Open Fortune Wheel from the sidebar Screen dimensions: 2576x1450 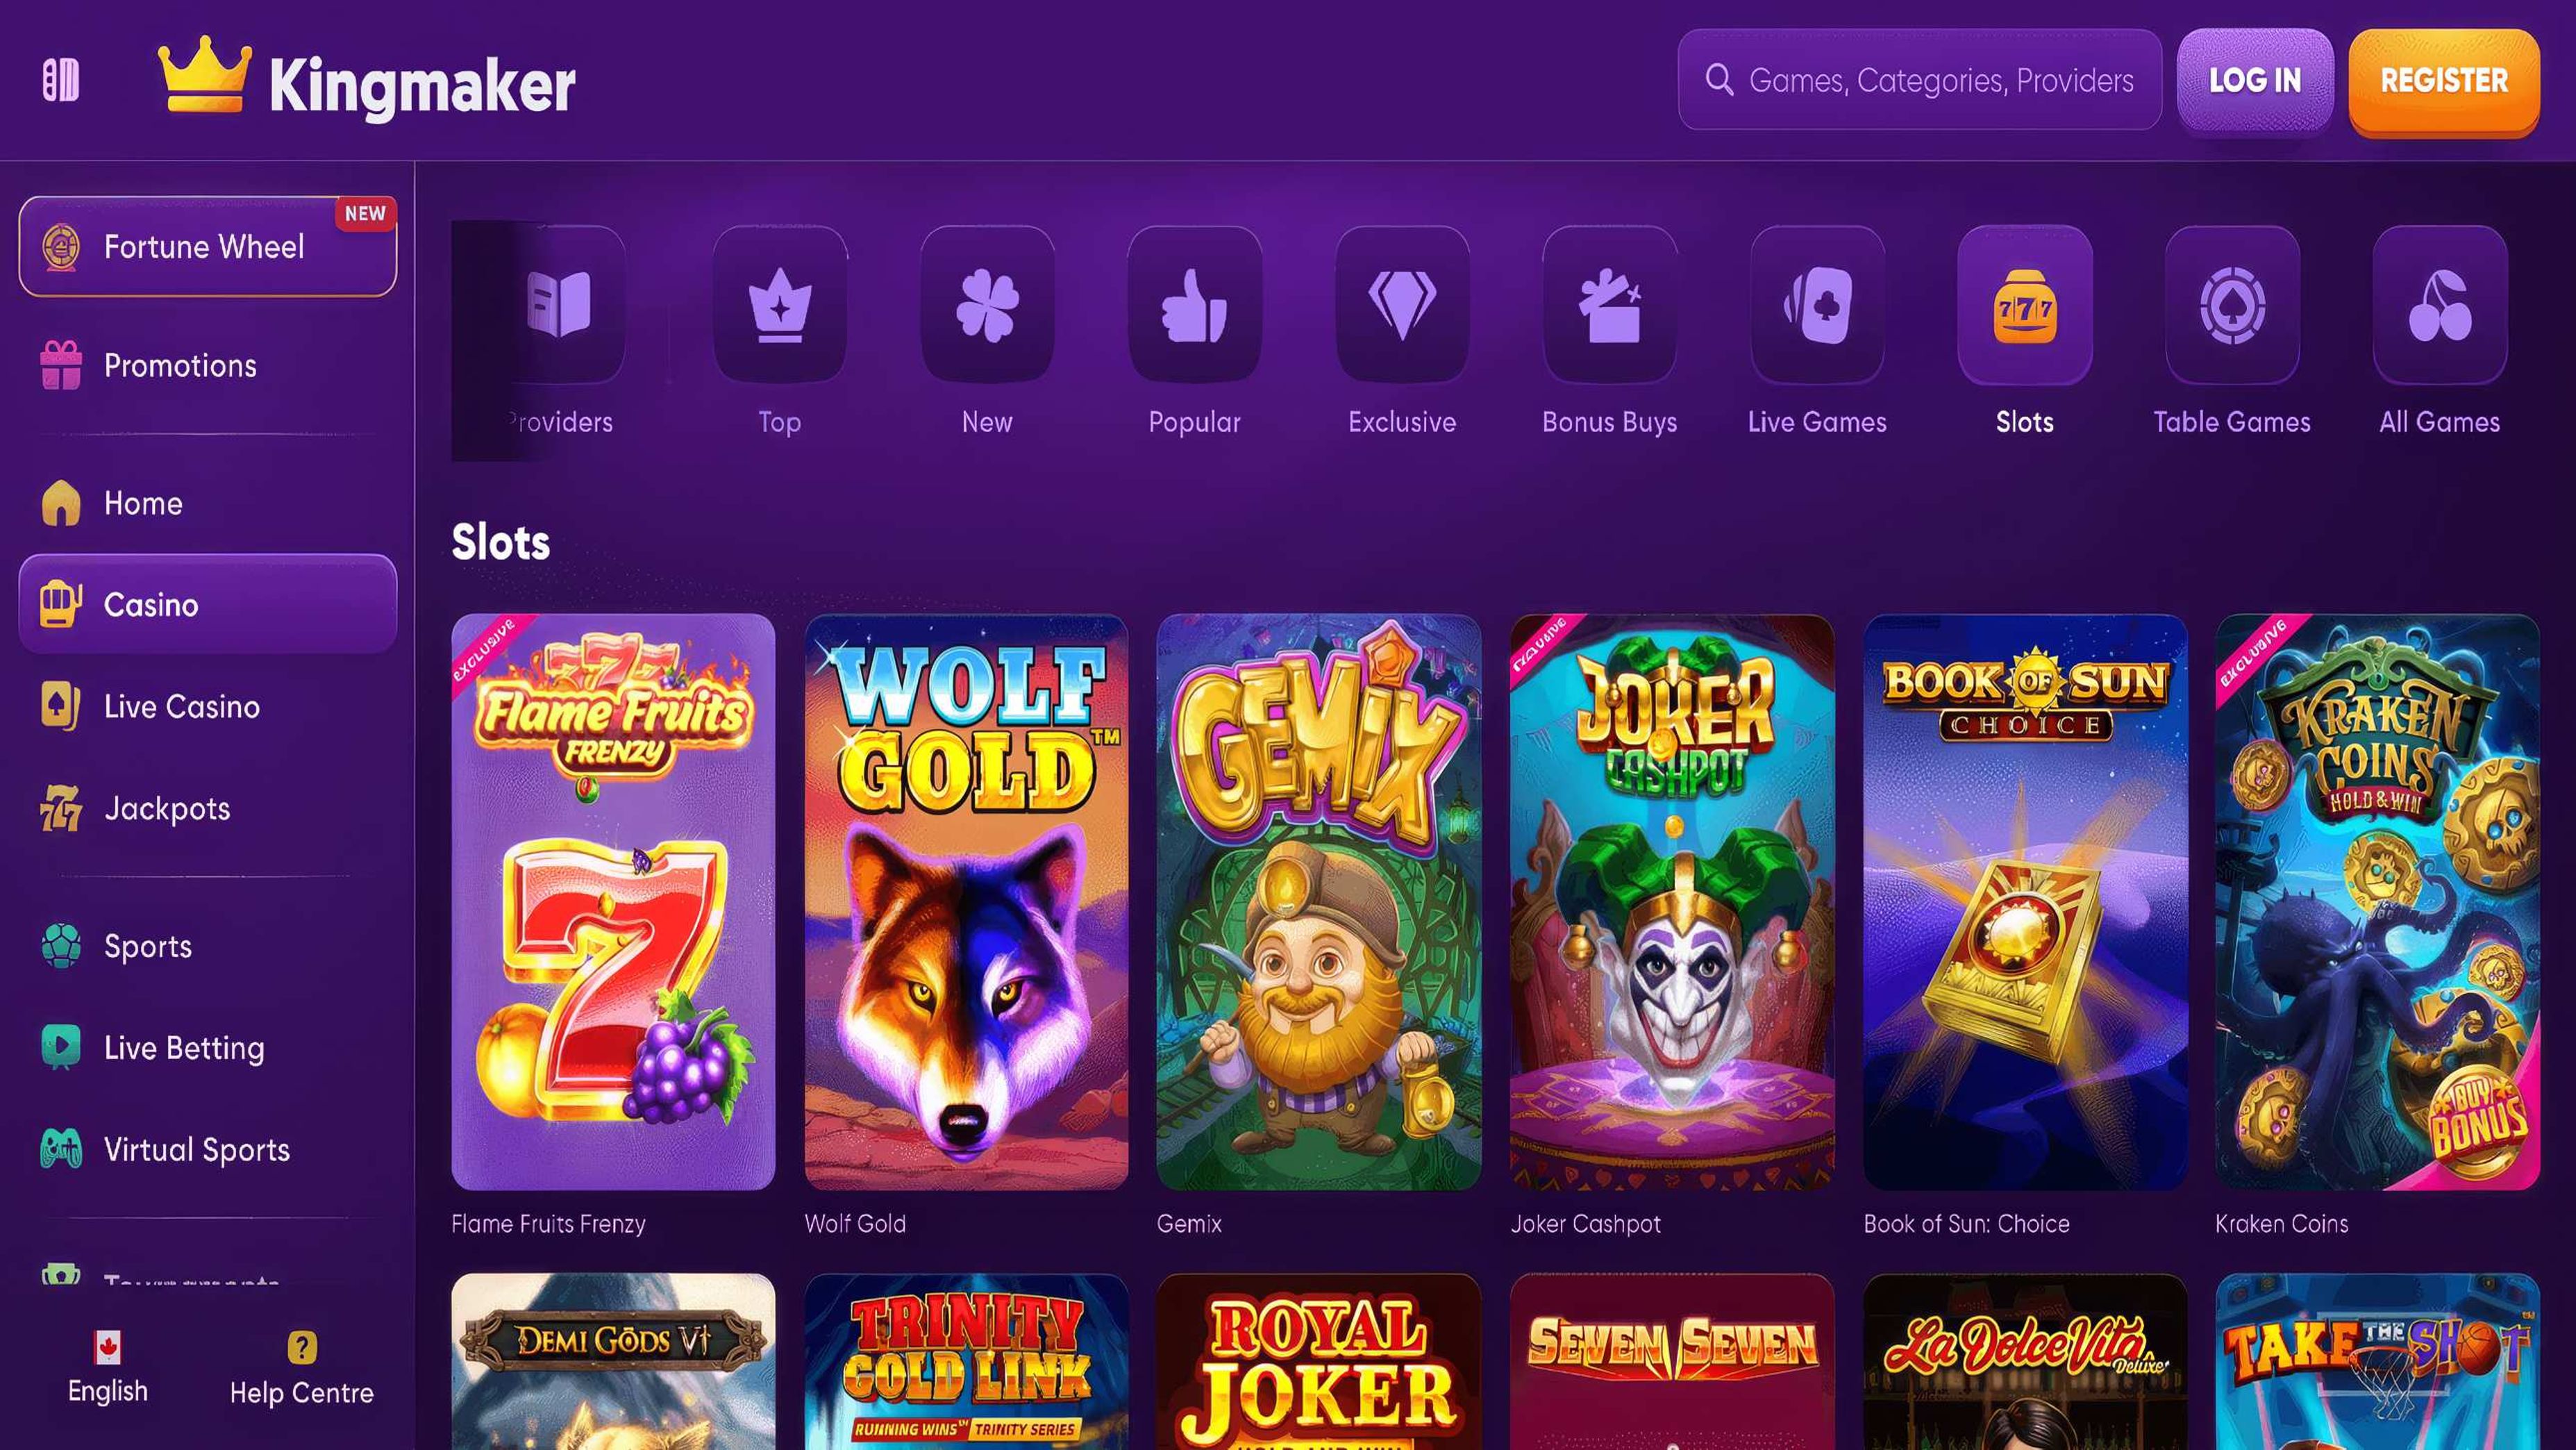click(x=208, y=246)
